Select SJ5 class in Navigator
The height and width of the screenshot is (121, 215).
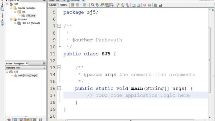click(x=16, y=72)
